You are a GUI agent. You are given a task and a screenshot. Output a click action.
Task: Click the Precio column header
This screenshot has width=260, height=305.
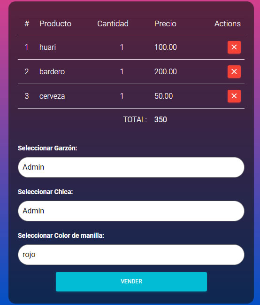(165, 23)
